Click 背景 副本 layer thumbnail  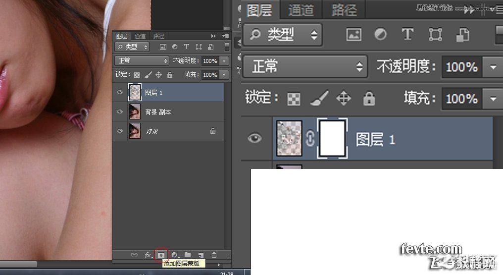pos(135,111)
